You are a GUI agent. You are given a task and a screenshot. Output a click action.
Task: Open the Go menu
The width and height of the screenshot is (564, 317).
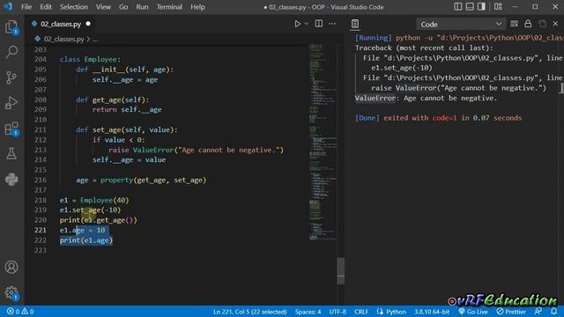tap(123, 7)
